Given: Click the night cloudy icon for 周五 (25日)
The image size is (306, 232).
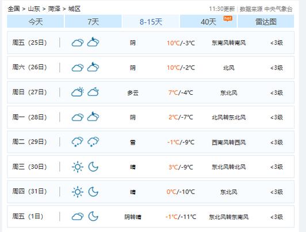Looking at the screenshot, I should pos(93,42).
